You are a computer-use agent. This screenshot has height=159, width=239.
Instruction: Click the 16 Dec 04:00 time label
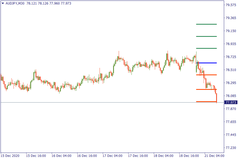62,156
